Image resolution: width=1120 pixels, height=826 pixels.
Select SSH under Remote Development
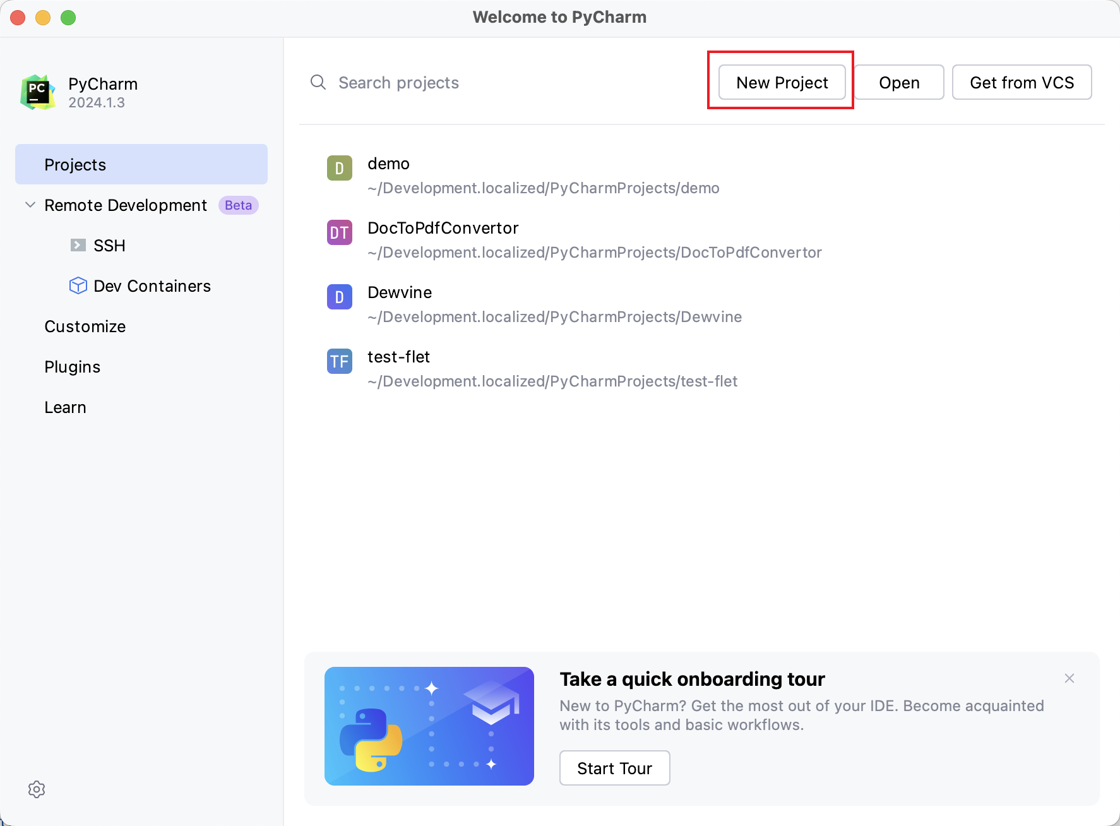pos(109,246)
